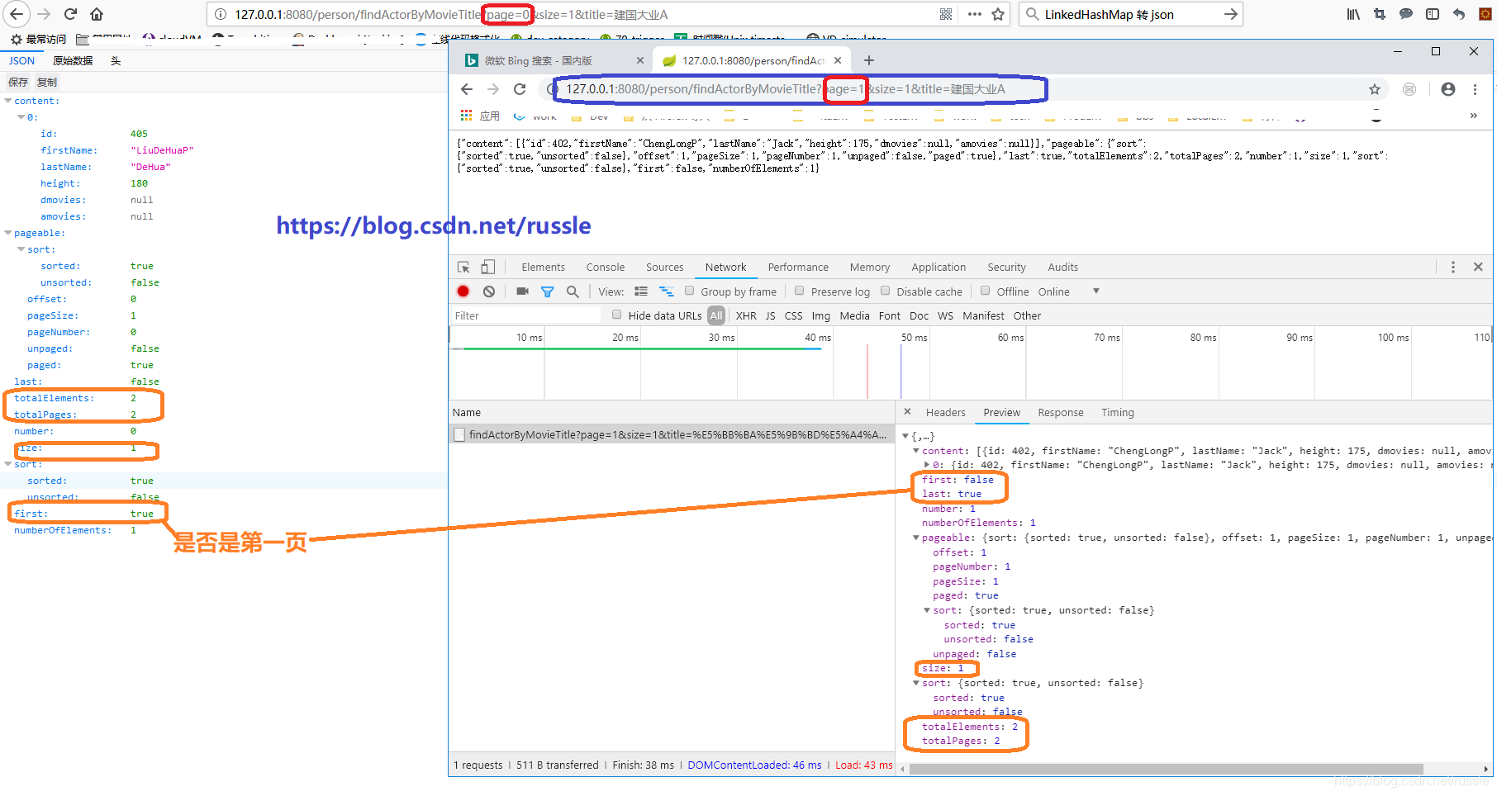Collapse the pageable node in Preview

click(x=915, y=538)
